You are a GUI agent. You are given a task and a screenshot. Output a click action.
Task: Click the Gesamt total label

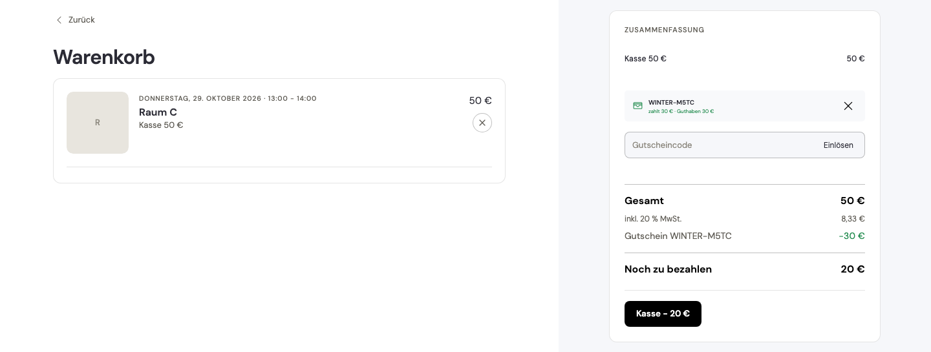click(644, 201)
